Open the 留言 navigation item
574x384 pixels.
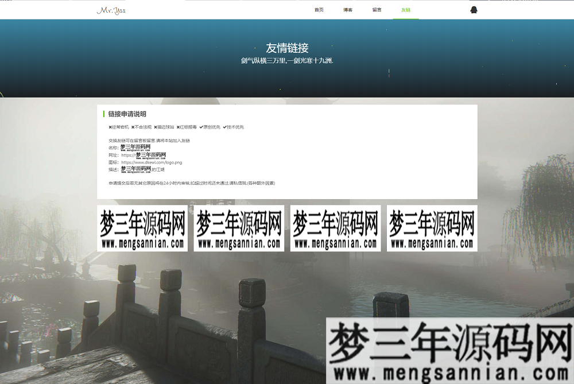tap(376, 10)
